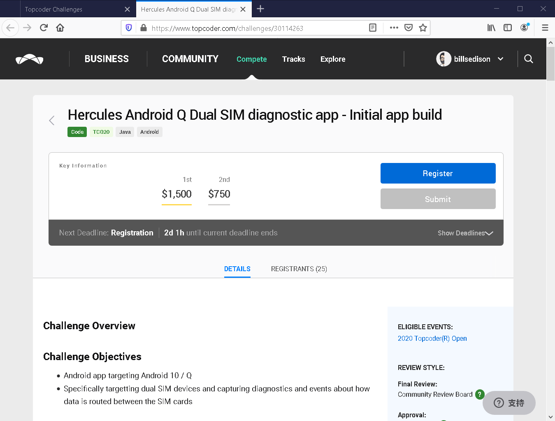Bookmark this page with the star
555x421 pixels.
point(423,28)
